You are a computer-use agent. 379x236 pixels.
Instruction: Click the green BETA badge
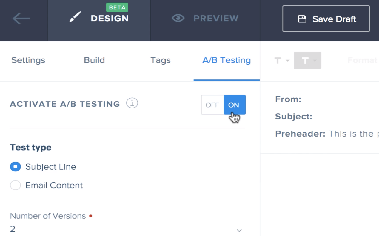(x=117, y=7)
